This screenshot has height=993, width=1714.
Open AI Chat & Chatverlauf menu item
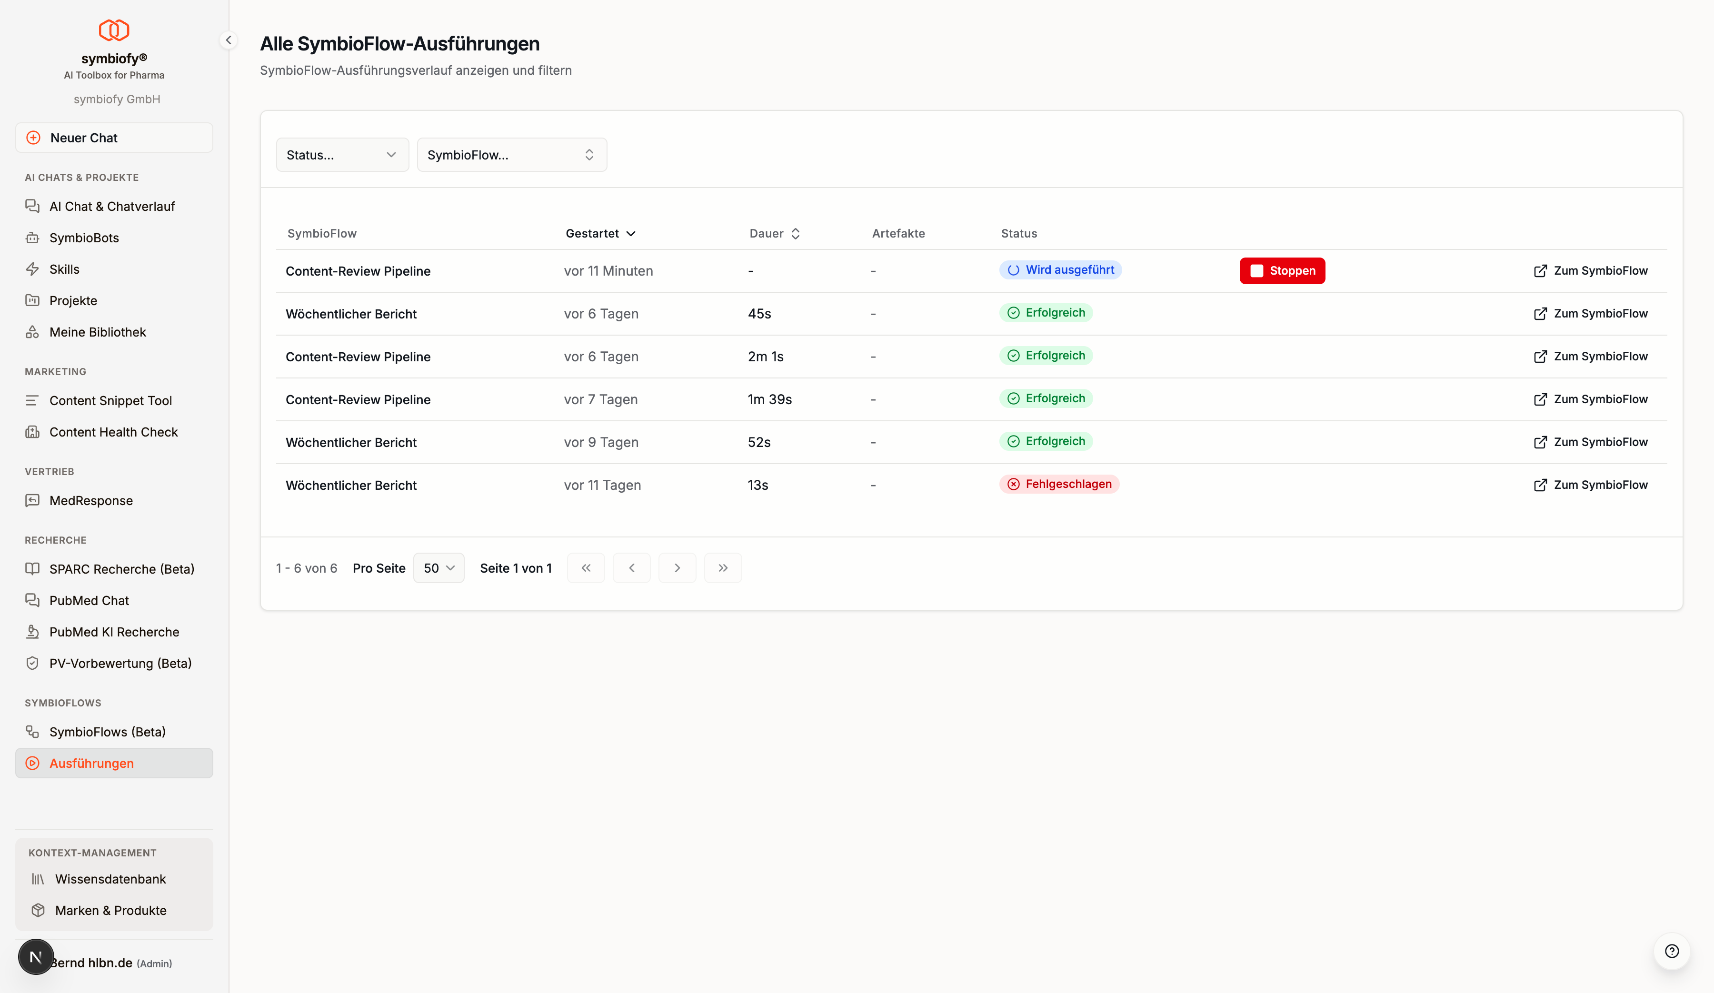click(114, 206)
